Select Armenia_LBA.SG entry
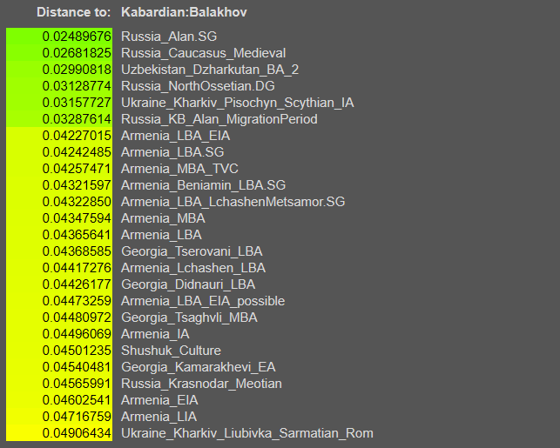The image size is (560, 448). pyautogui.click(x=172, y=152)
